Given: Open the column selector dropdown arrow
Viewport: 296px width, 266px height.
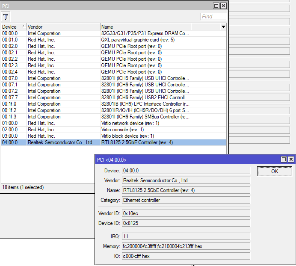Looking at the screenshot, I should 223,27.
